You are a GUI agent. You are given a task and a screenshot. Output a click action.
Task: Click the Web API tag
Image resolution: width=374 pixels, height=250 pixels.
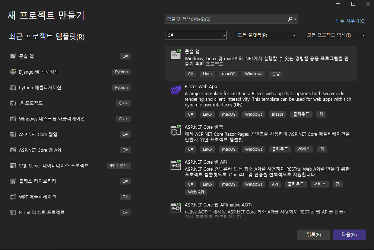click(x=196, y=192)
